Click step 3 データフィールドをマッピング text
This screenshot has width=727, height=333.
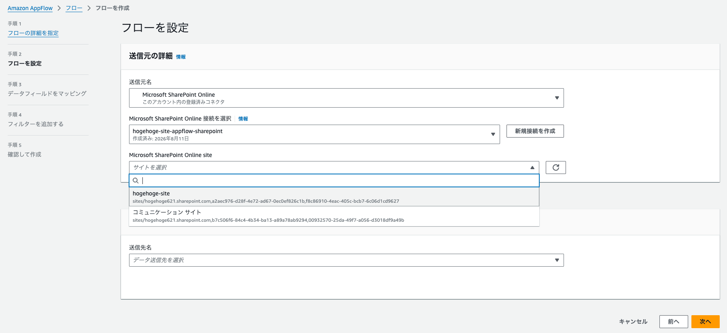[47, 93]
